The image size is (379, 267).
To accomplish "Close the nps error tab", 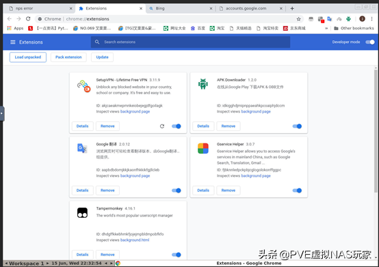I will point(71,8).
